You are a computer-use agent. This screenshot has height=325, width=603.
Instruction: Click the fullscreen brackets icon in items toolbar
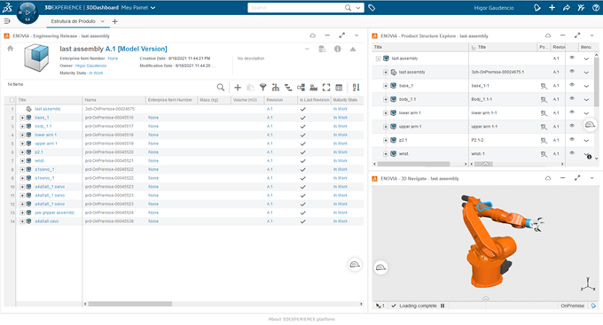(x=326, y=88)
